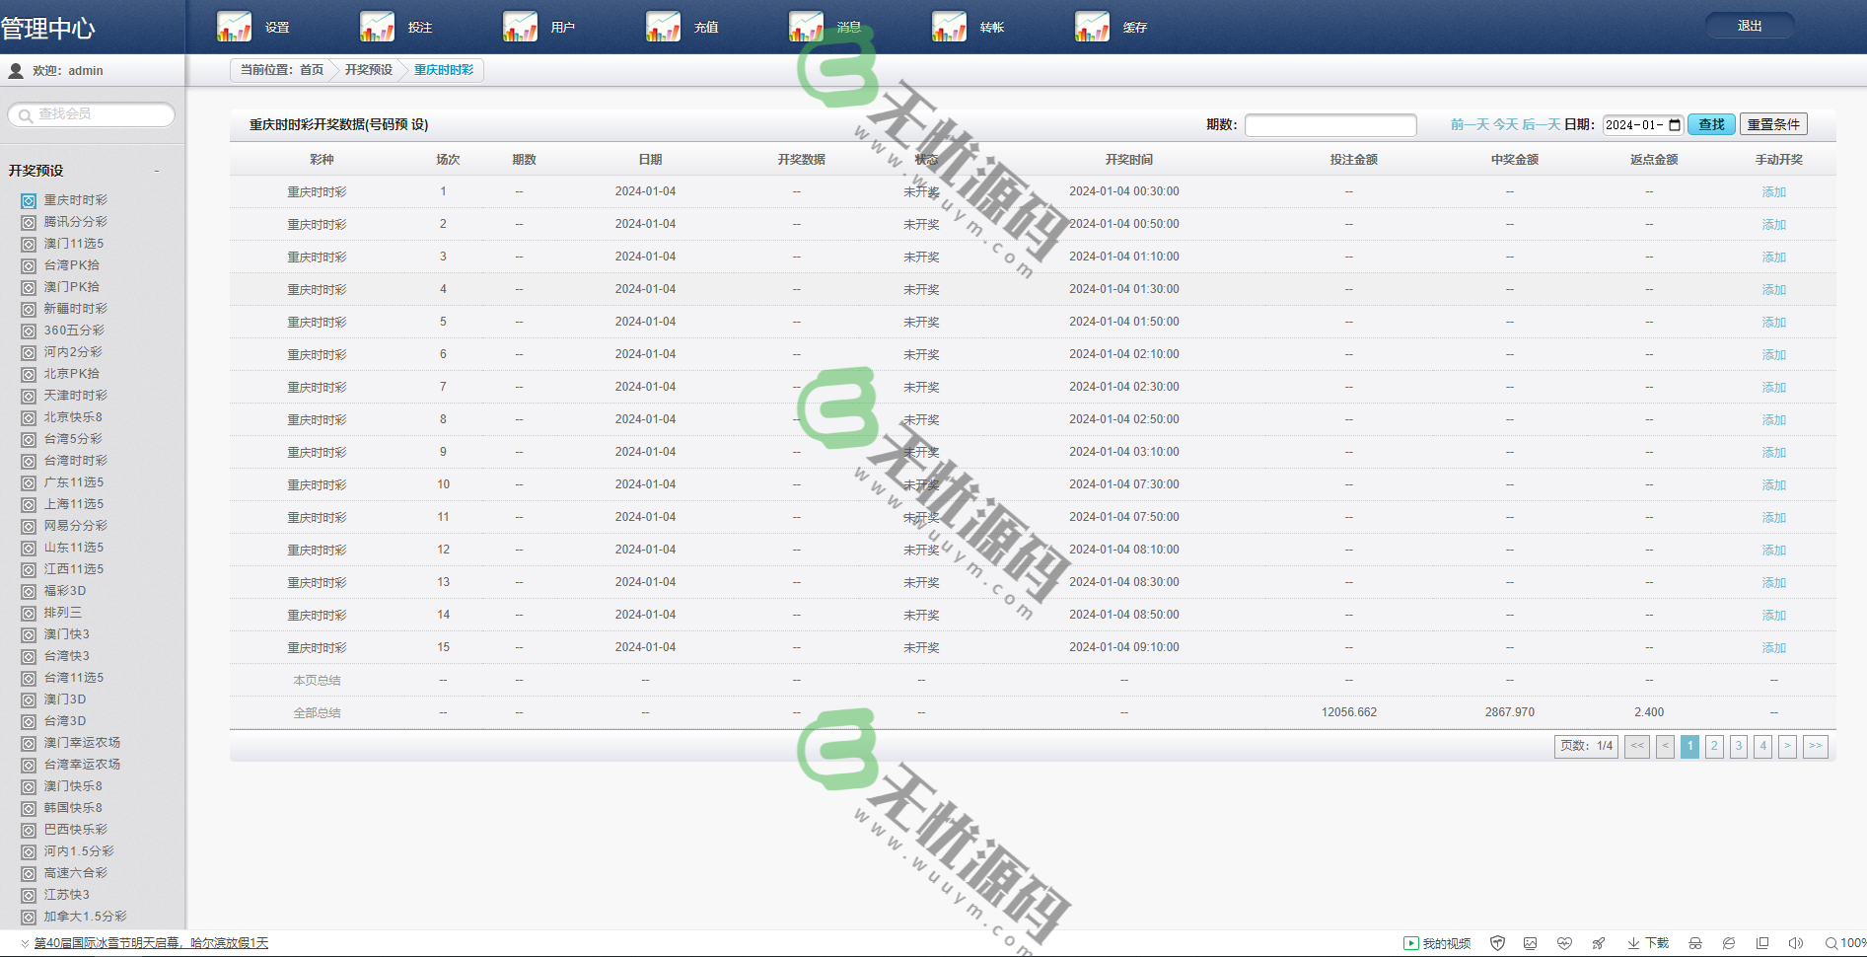Click the 期数 input field
The height and width of the screenshot is (957, 1867).
point(1329,125)
